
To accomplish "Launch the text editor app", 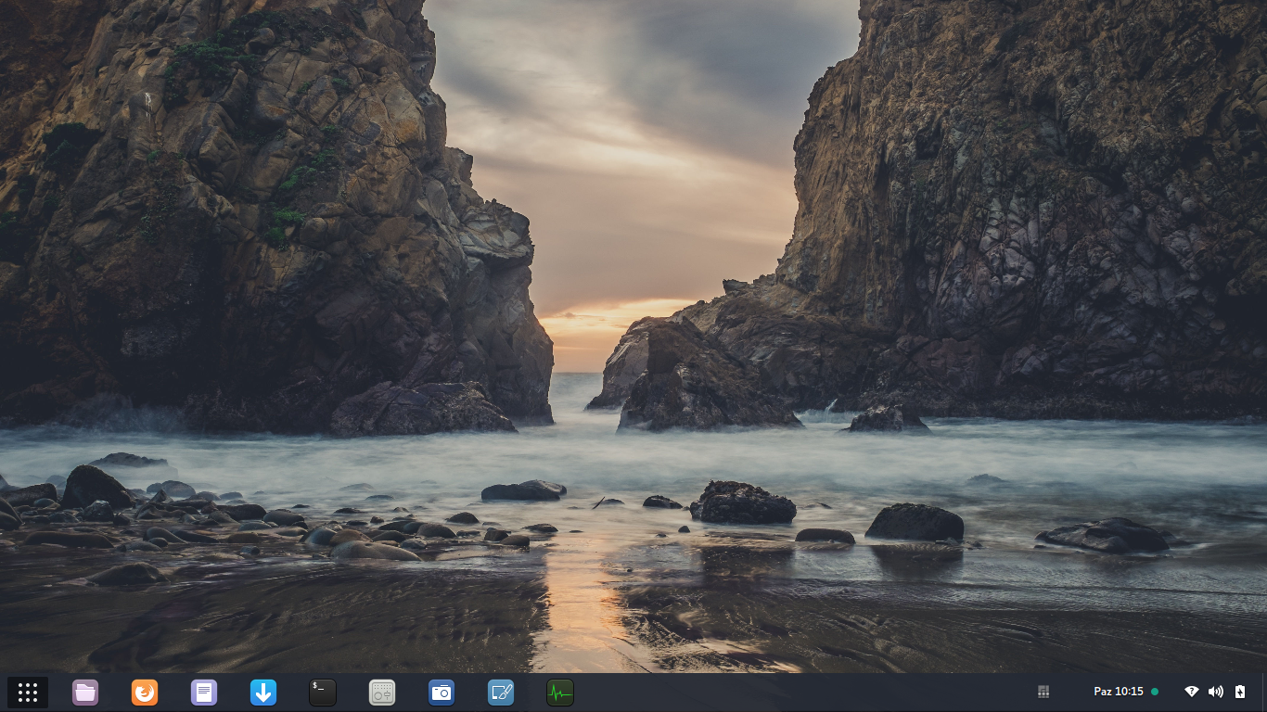I will [x=204, y=693].
